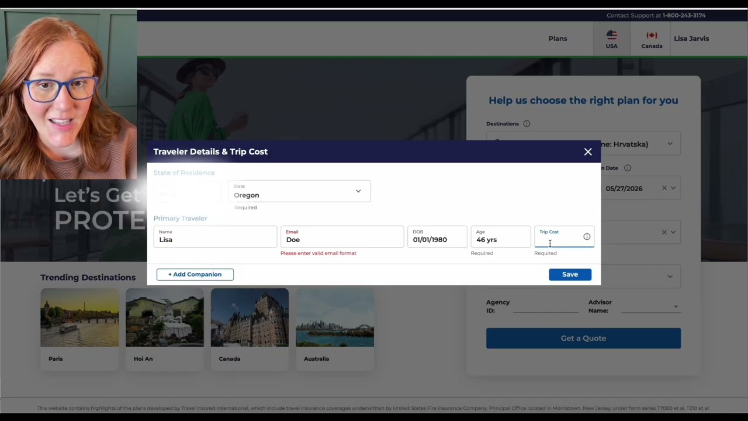Add a companion traveler

(x=195, y=274)
